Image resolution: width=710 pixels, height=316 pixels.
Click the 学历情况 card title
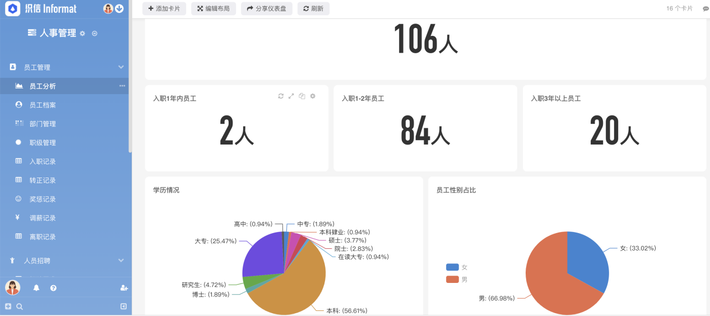click(166, 190)
